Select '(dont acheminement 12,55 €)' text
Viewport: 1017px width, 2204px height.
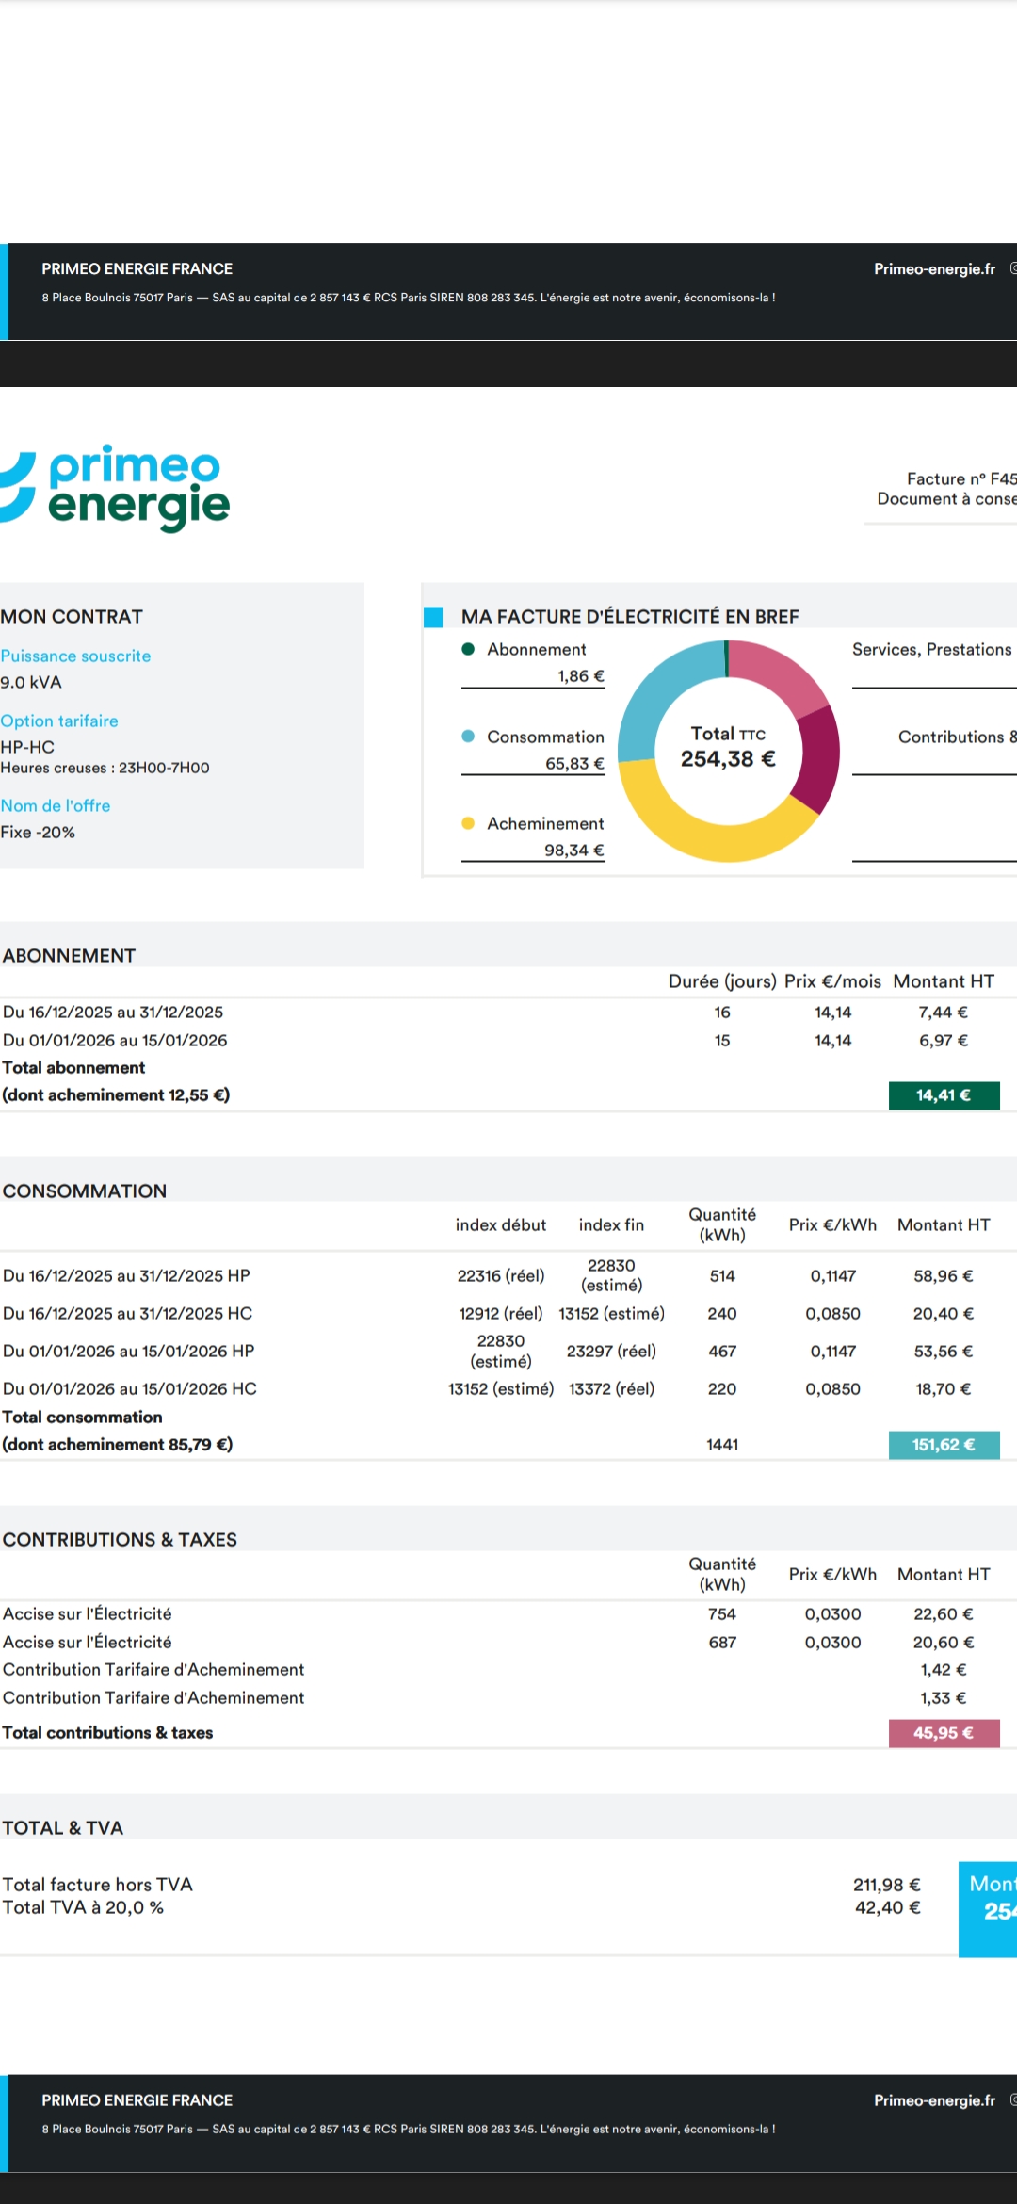(x=116, y=1095)
